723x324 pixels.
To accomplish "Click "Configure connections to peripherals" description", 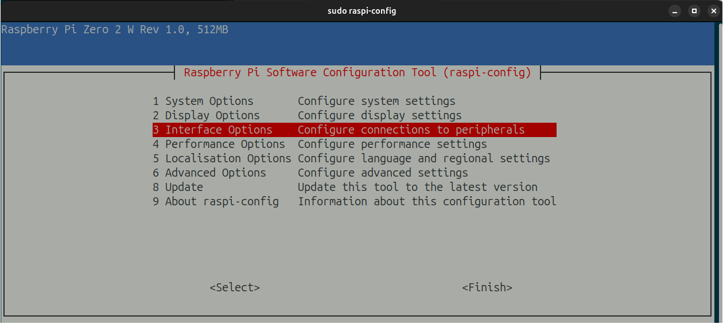I will tap(411, 130).
